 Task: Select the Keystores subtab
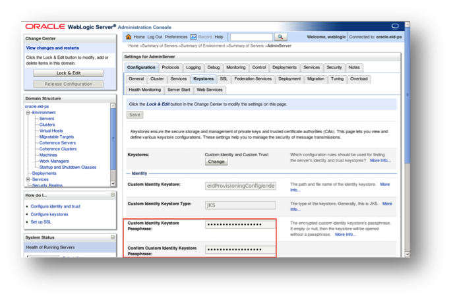coord(203,79)
